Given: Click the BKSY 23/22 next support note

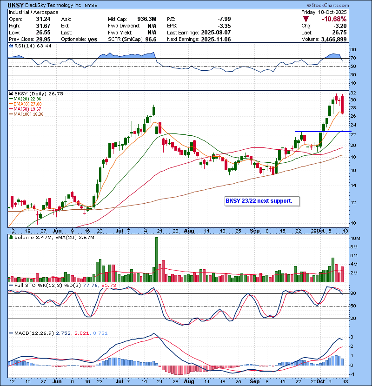Looking at the screenshot, I should [262, 201].
